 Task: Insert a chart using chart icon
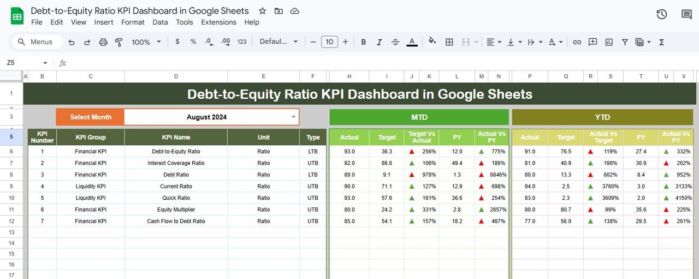coord(609,42)
